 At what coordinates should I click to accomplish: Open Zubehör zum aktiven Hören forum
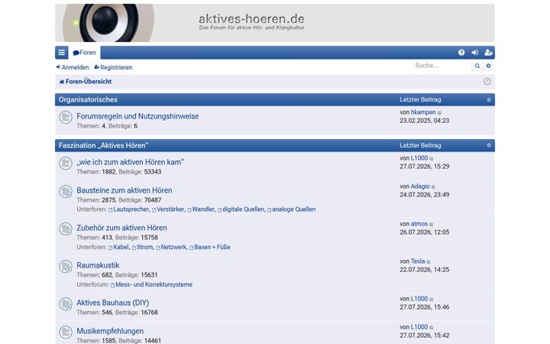pos(121,228)
